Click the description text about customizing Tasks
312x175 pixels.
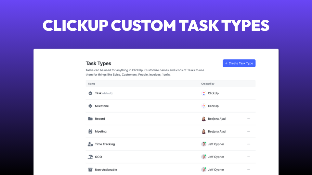tap(145, 72)
